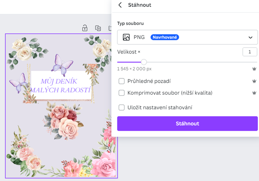
Task: Click the image file type icon next to PNG
Action: pyautogui.click(x=126, y=37)
